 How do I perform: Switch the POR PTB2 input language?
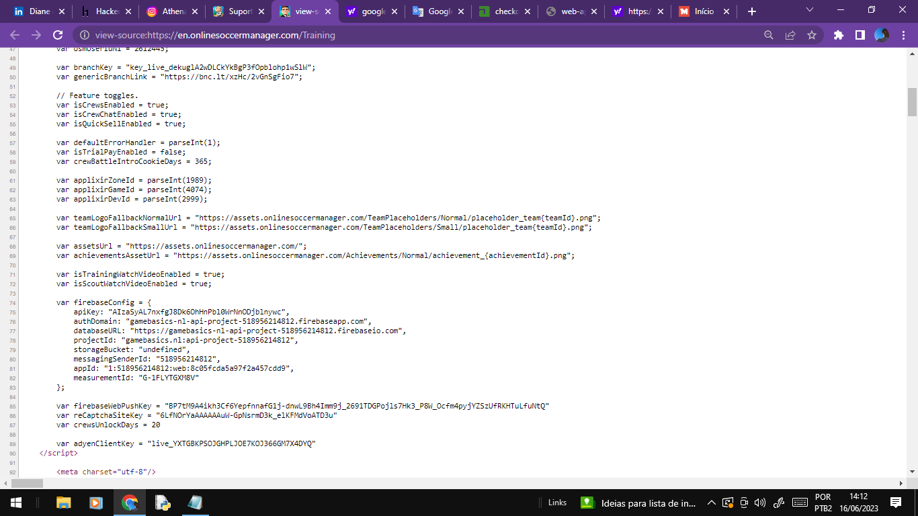(x=823, y=503)
